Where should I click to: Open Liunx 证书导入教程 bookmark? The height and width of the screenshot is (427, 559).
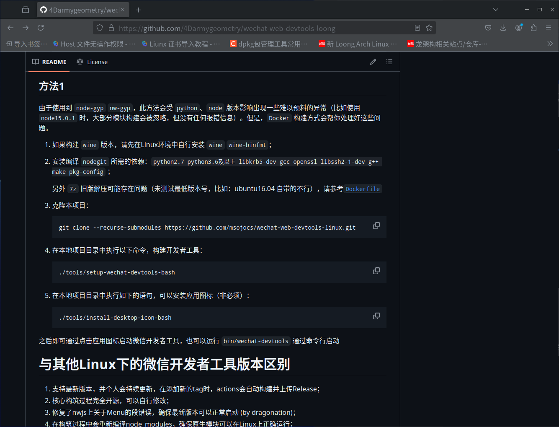pos(181,44)
